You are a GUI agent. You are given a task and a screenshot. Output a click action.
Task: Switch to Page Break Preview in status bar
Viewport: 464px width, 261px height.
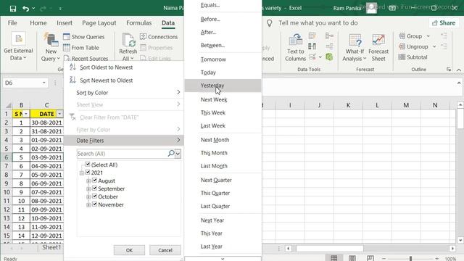[370, 258]
